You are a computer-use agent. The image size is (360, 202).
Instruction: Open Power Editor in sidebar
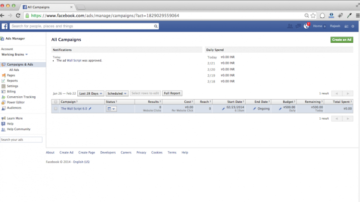coord(16,102)
